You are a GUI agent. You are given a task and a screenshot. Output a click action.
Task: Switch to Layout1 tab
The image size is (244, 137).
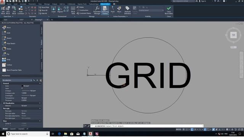point(13,129)
